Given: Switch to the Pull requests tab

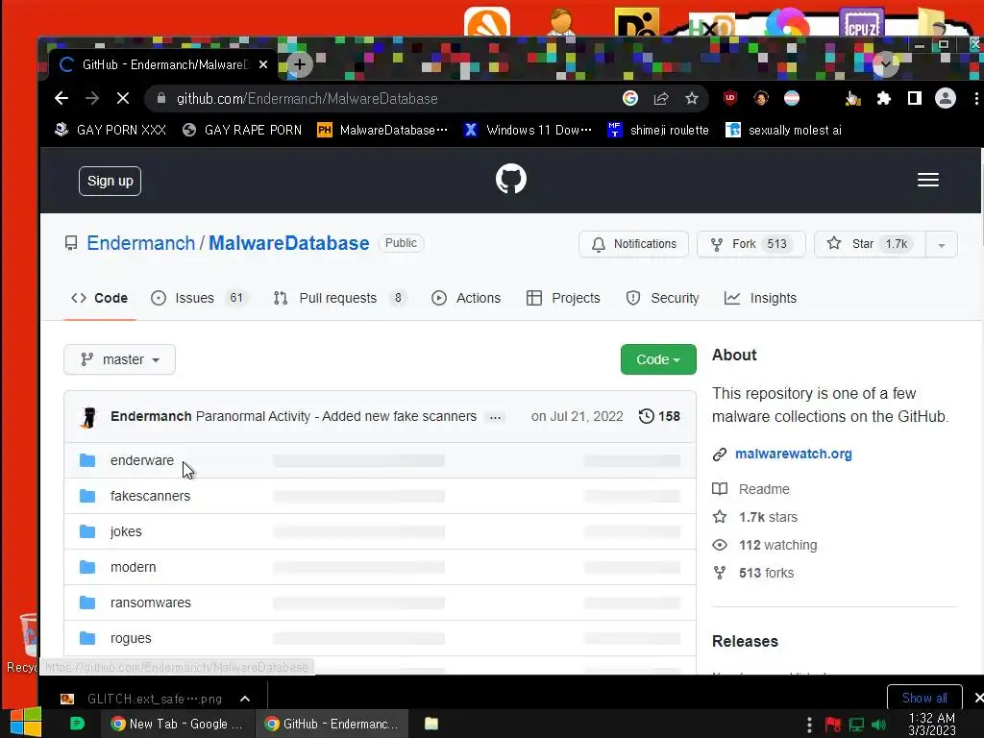Looking at the screenshot, I should [341, 298].
